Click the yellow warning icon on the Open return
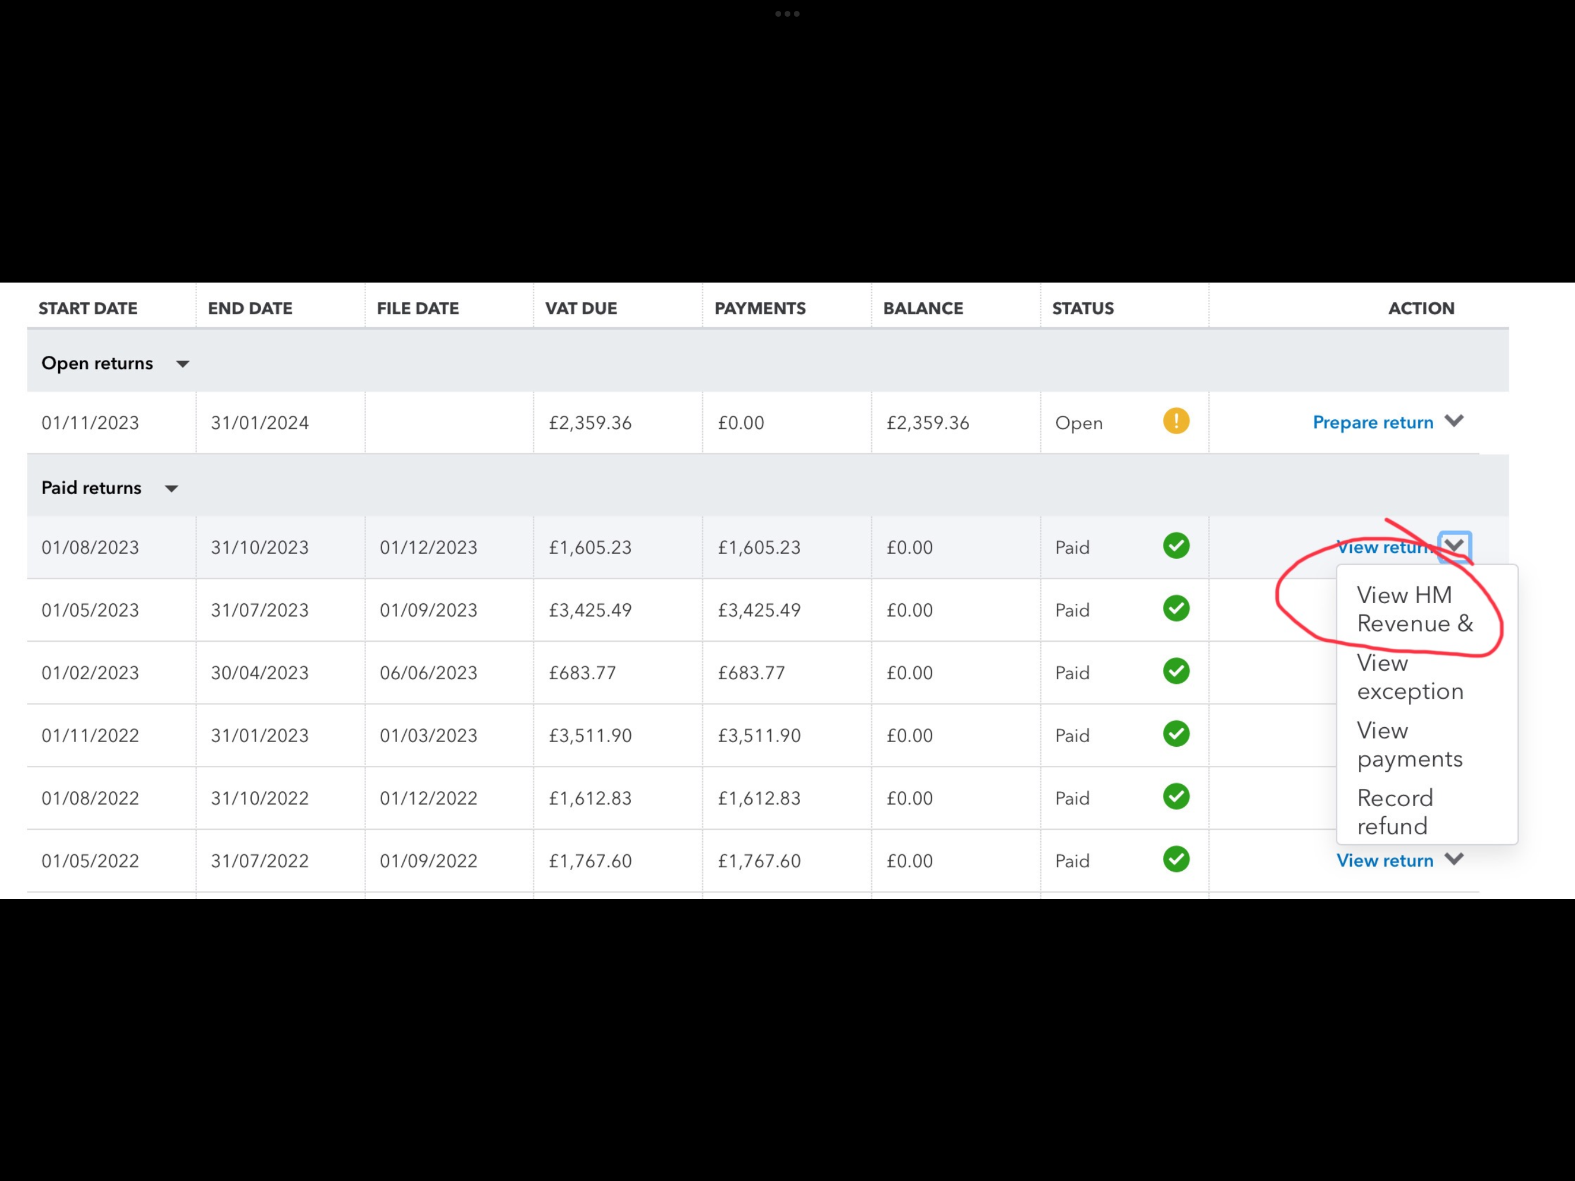The height and width of the screenshot is (1181, 1575). click(1175, 421)
